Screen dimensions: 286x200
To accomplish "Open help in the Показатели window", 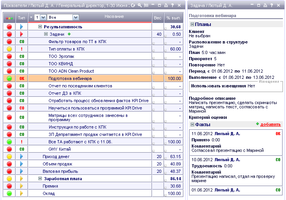I will [x=172, y=5].
